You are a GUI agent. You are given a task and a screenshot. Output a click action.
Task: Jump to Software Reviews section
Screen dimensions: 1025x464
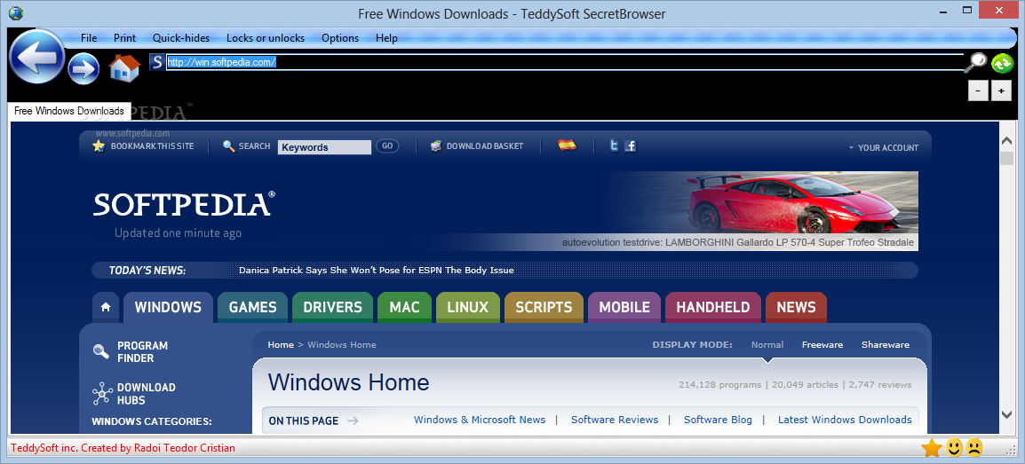tap(615, 420)
